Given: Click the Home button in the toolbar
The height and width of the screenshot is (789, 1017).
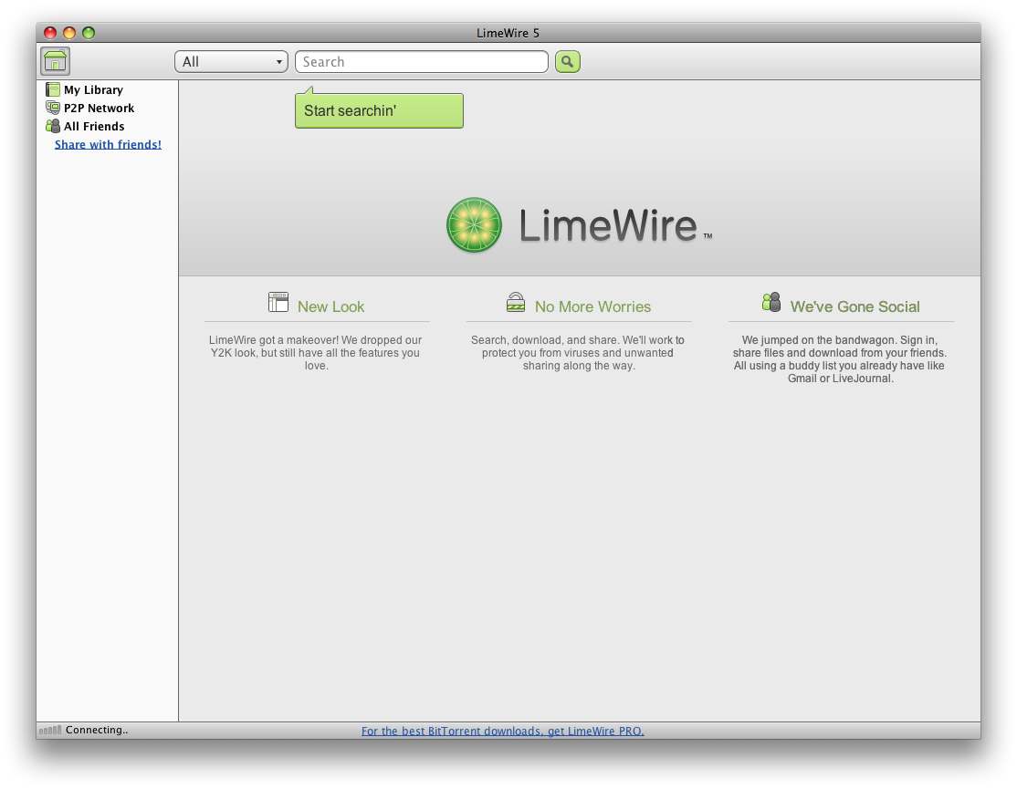Looking at the screenshot, I should pyautogui.click(x=55, y=61).
